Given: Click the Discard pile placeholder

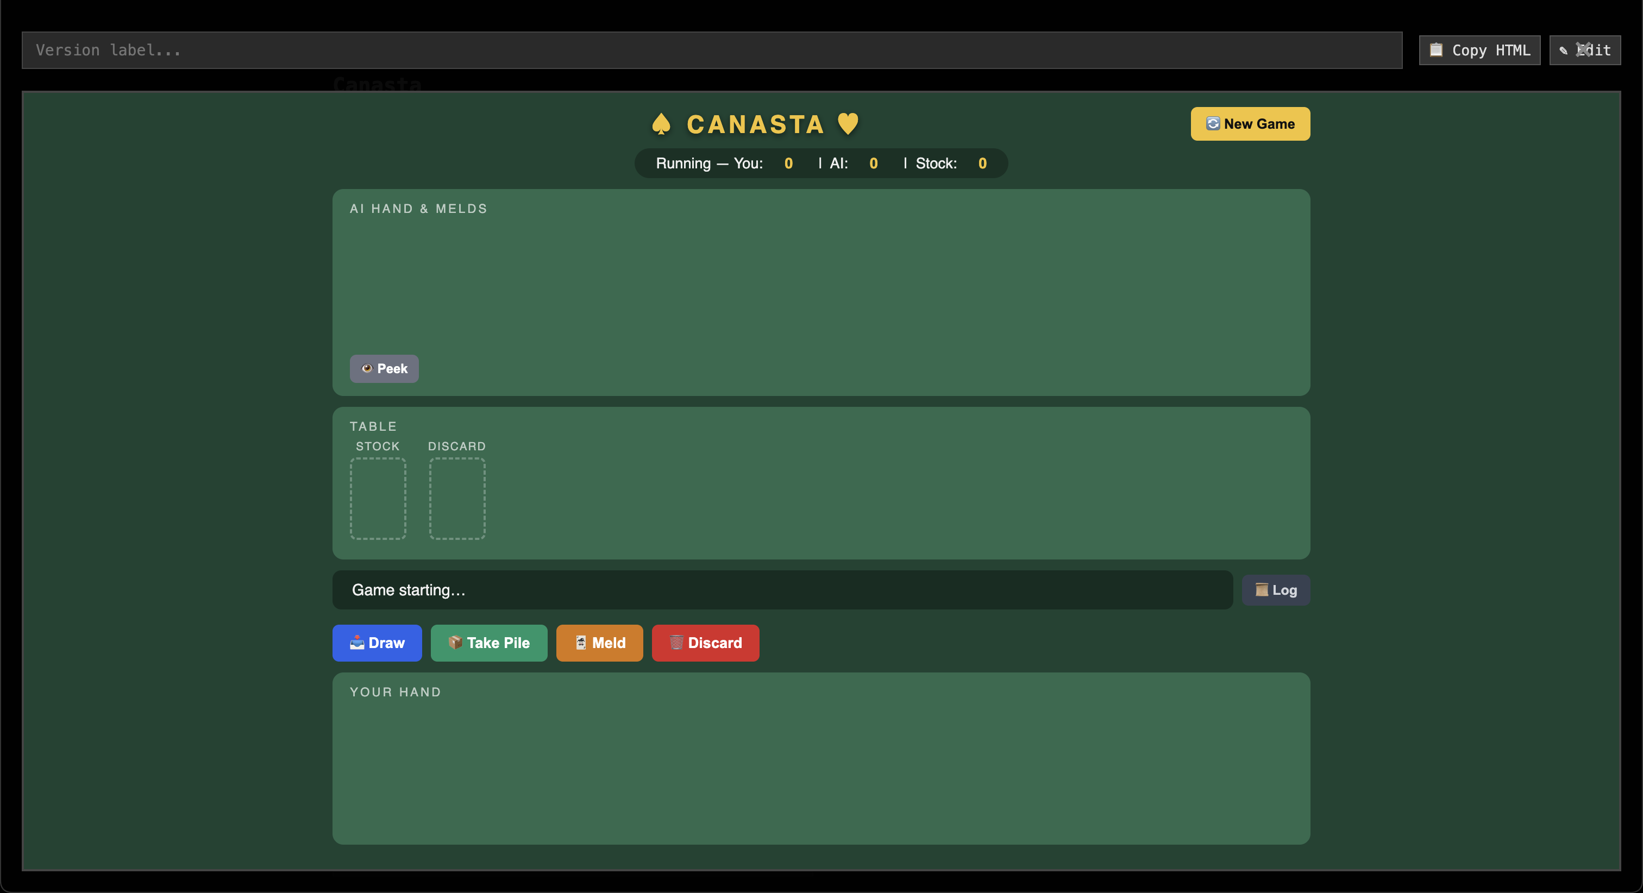Looking at the screenshot, I should point(457,498).
